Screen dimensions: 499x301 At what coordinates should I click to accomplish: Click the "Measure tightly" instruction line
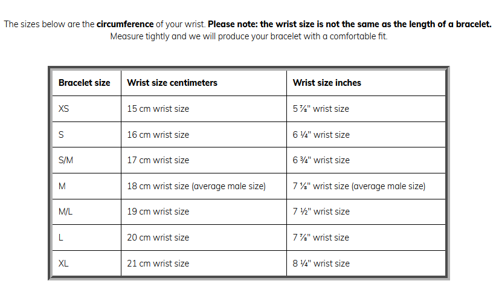[249, 36]
